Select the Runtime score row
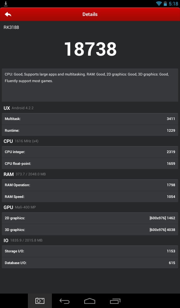 (x=90, y=131)
